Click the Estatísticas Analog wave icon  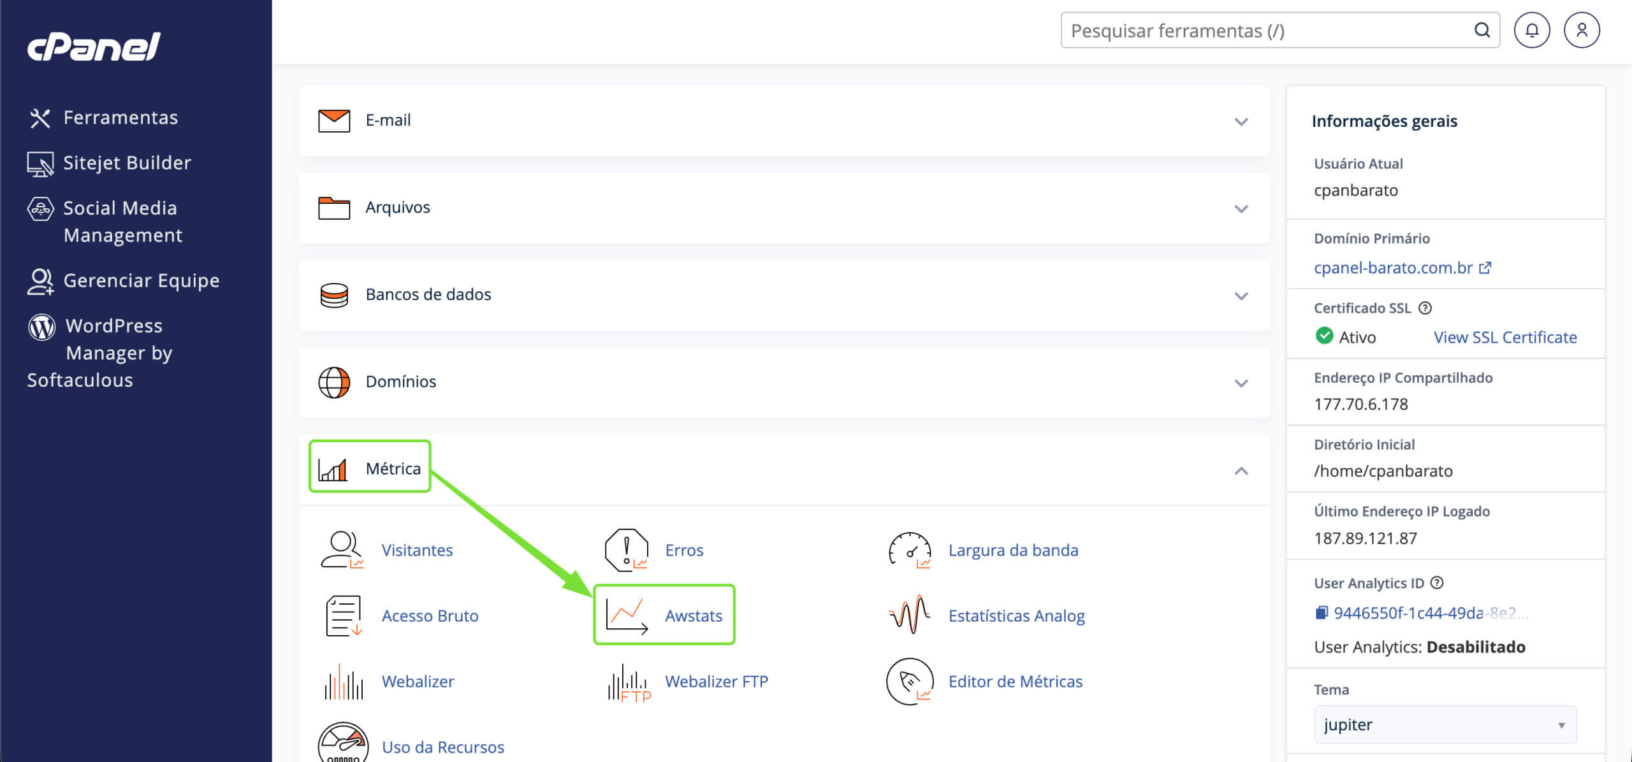pos(910,615)
